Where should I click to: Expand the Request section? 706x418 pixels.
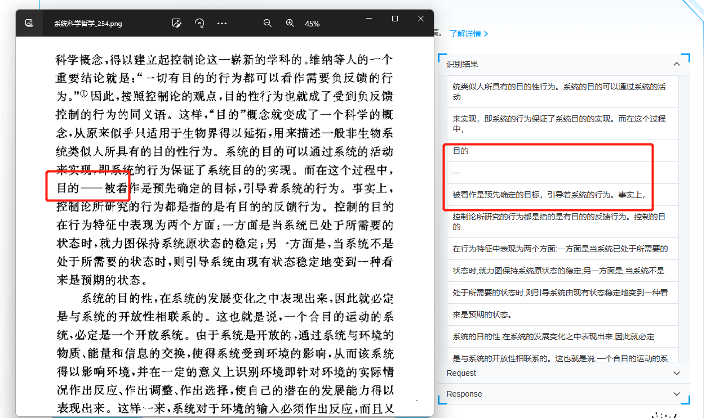tap(677, 373)
